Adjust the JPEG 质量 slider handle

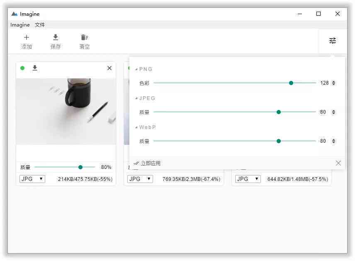point(279,112)
